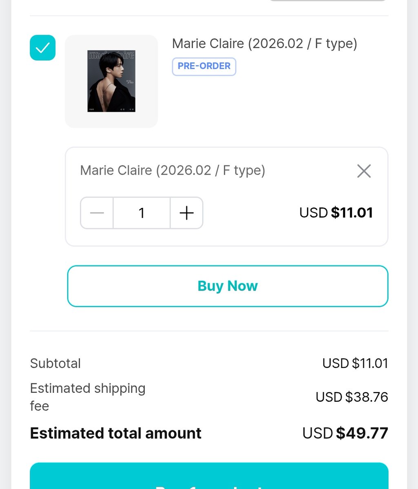Click the Estimated total amount label

pos(115,433)
